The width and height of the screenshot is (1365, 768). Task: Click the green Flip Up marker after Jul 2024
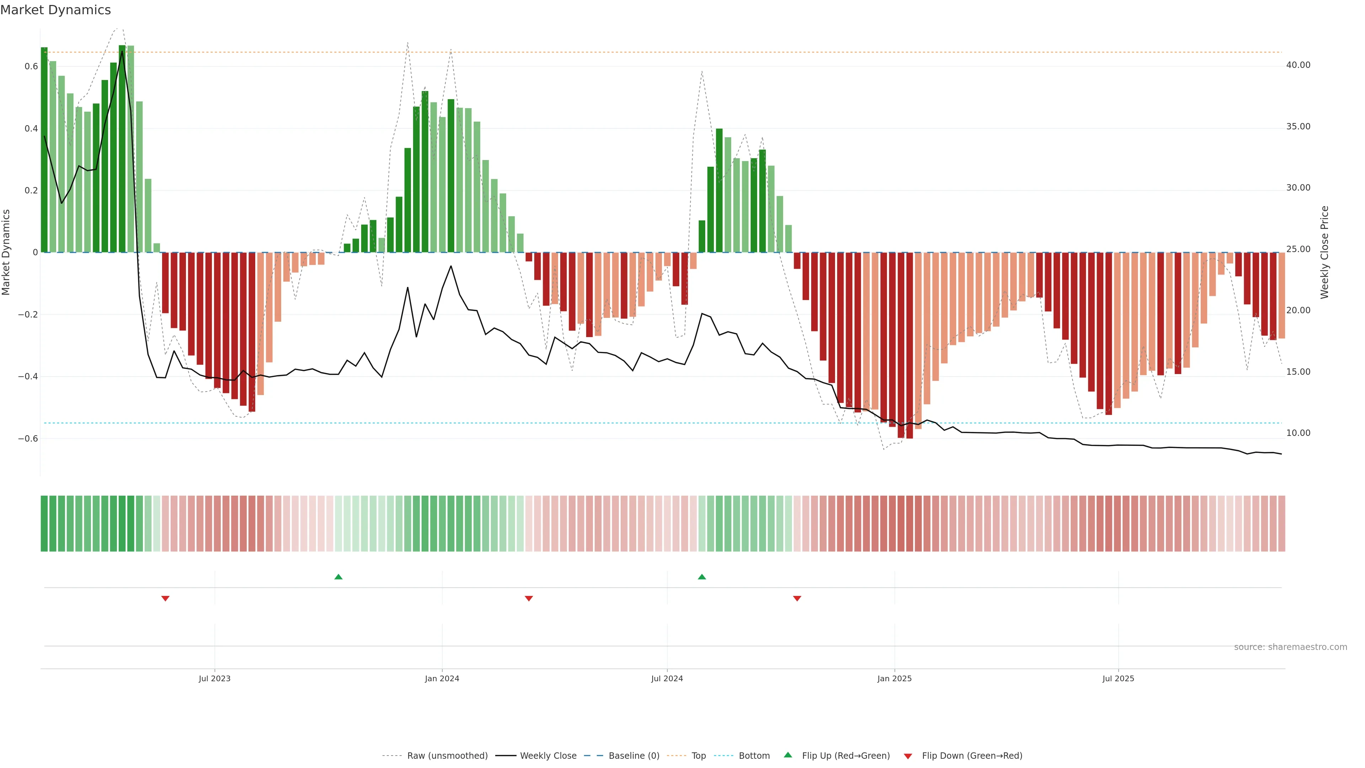tap(702, 577)
